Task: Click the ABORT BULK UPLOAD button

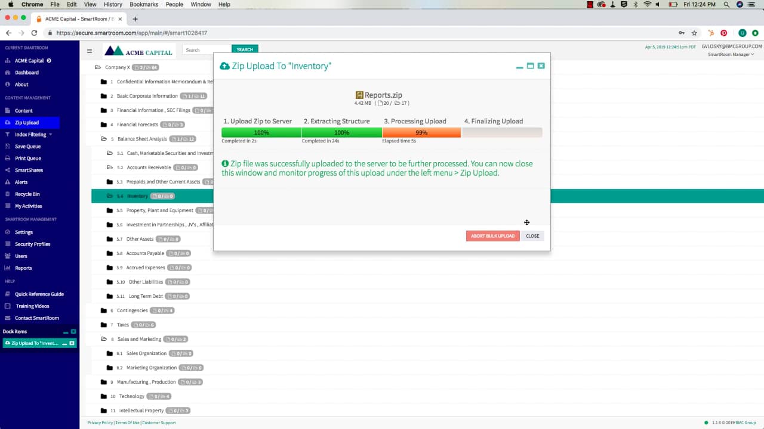Action: click(493, 236)
